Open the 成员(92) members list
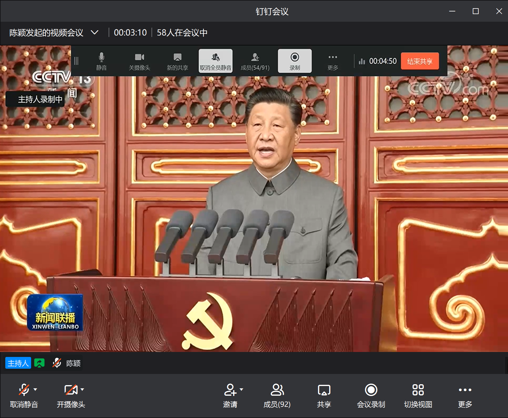The image size is (508, 418). tap(277, 395)
